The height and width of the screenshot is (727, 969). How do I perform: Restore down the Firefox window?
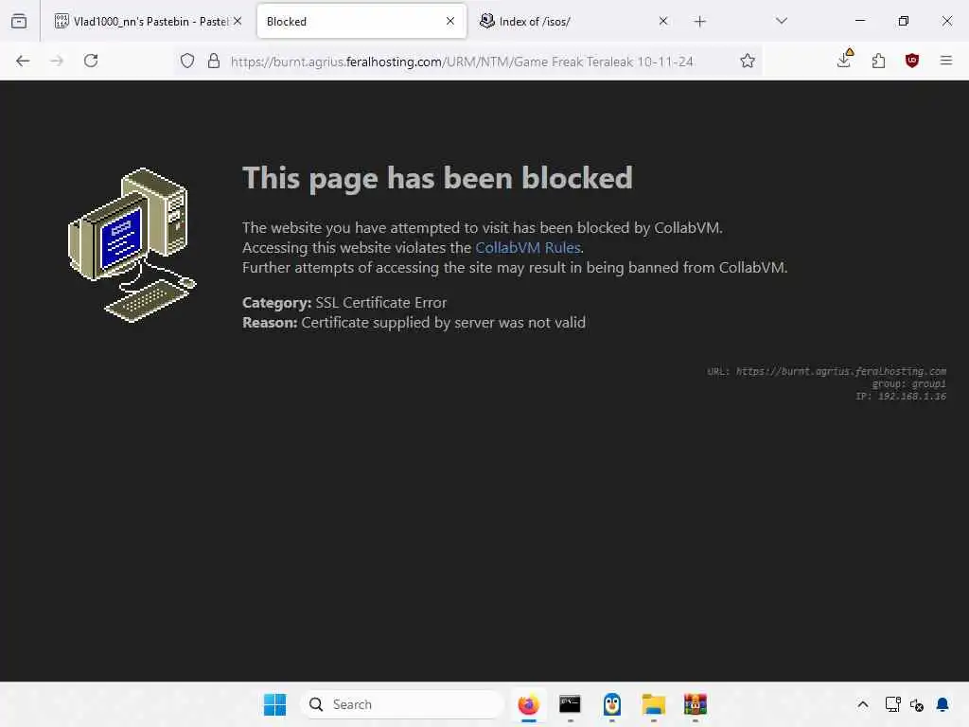[904, 21]
